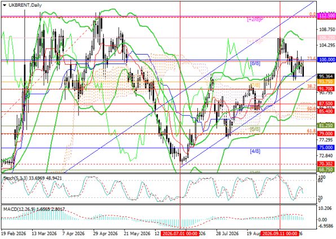Click the 77.295 price scale value
The image size is (336, 239).
(x=326, y=140)
